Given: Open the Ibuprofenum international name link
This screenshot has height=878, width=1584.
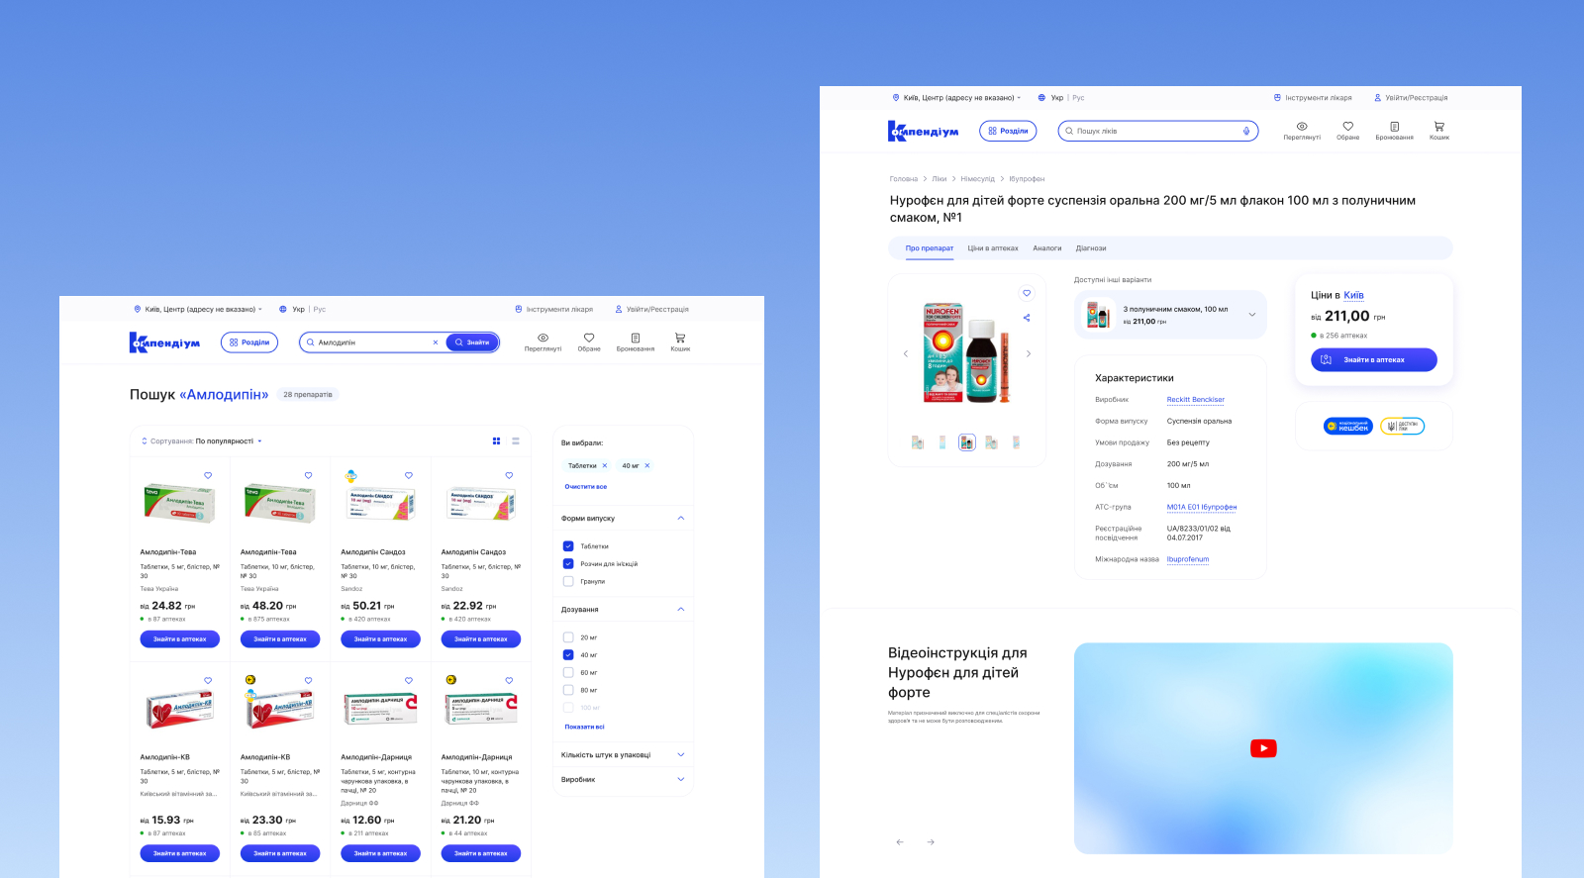Looking at the screenshot, I should click(1188, 559).
